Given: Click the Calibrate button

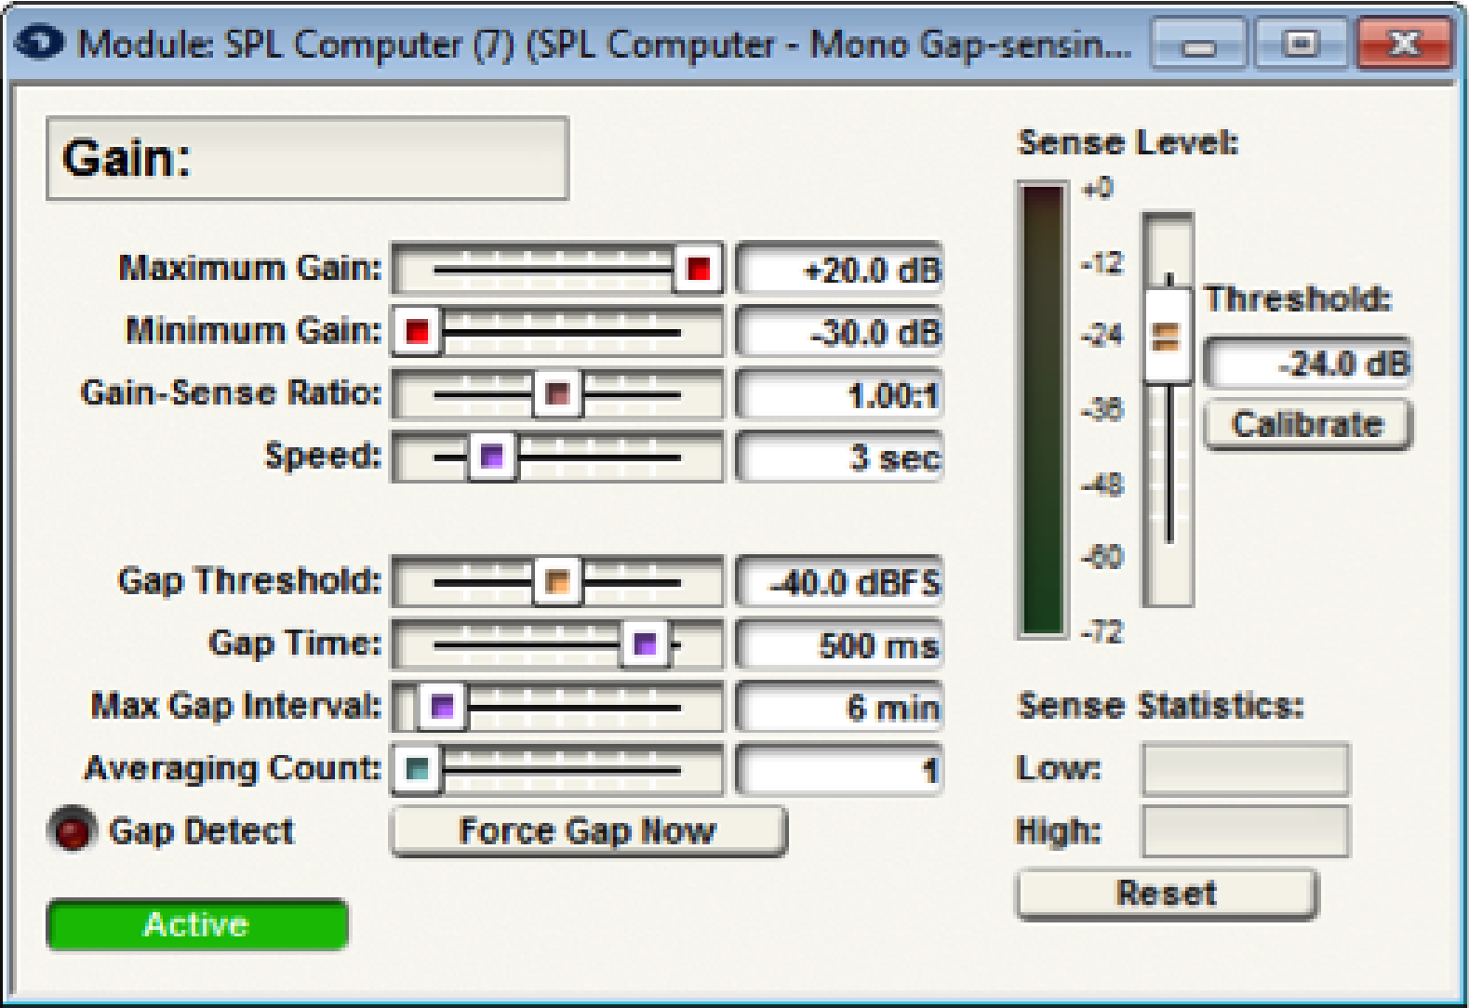Looking at the screenshot, I should point(1308,425).
